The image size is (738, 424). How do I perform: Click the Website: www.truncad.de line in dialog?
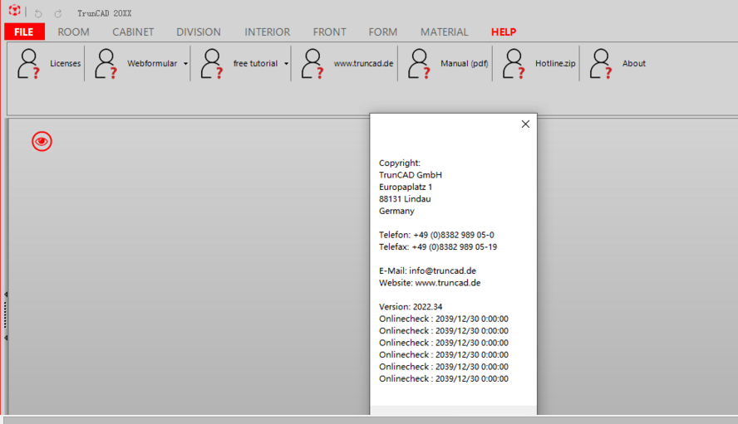click(430, 283)
